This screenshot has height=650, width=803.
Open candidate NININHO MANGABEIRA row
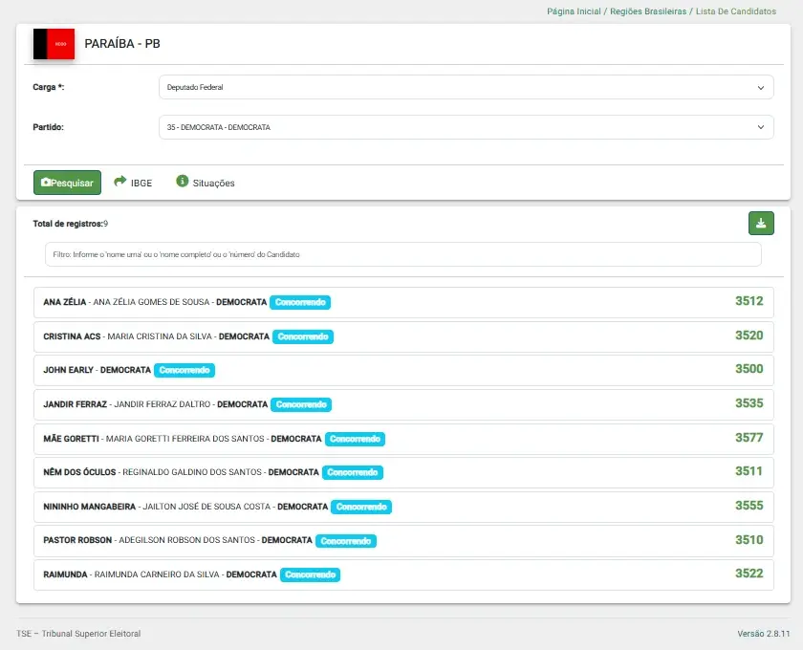click(403, 507)
